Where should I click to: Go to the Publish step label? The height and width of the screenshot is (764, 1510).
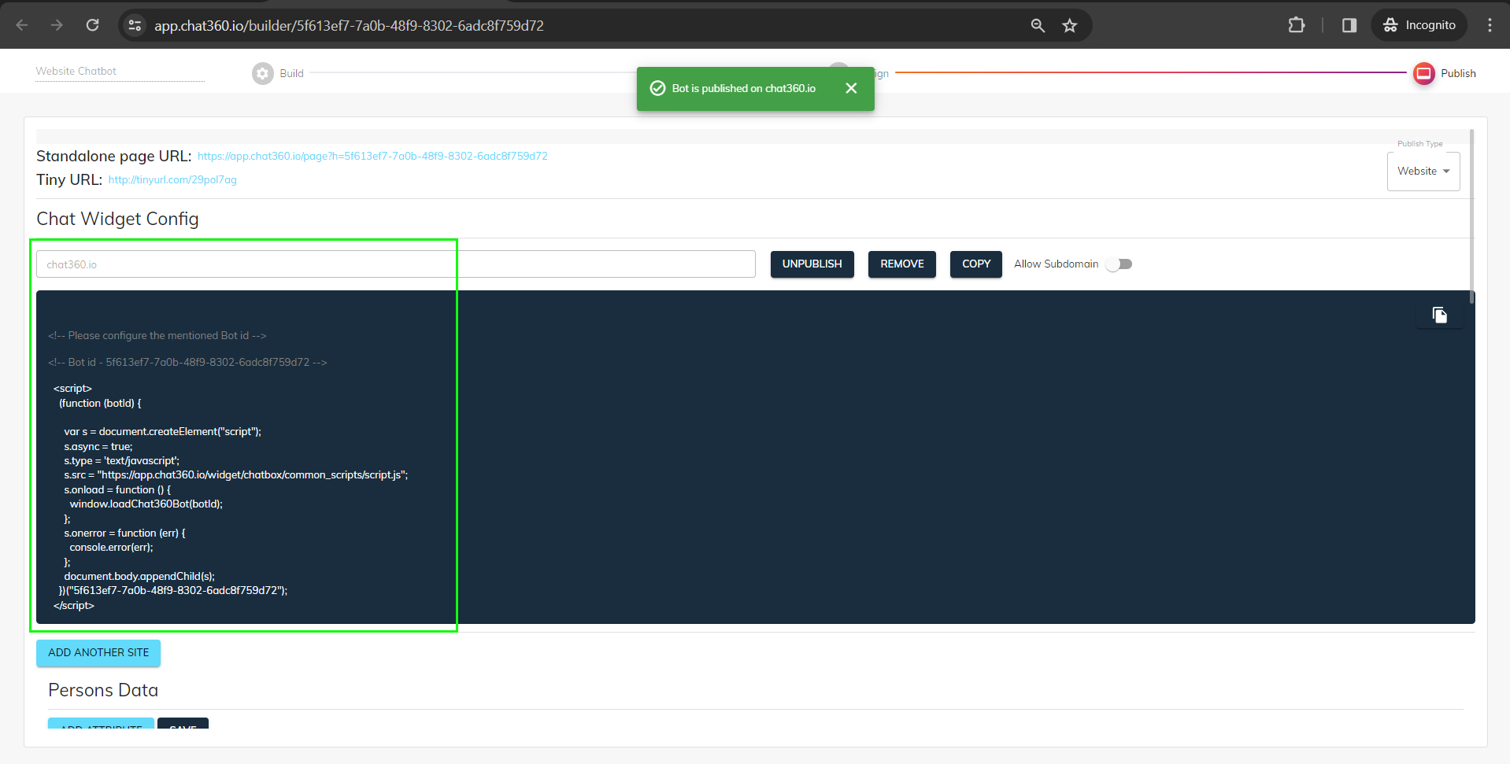(1458, 73)
